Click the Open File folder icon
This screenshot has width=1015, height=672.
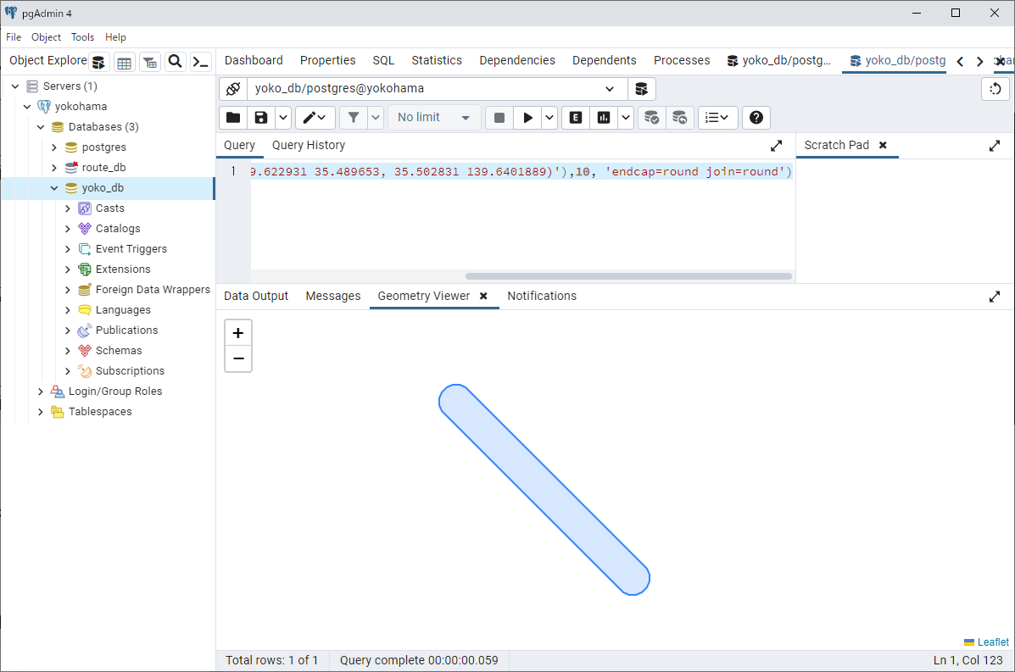click(233, 118)
